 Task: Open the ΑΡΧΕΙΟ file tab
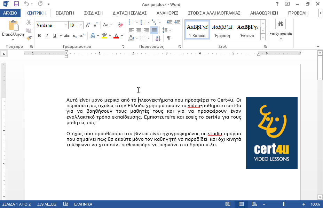click(x=10, y=13)
